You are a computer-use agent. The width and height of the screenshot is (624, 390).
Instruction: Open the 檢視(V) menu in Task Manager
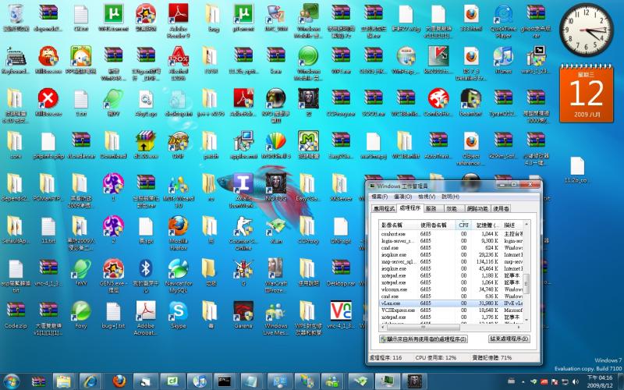(426, 197)
